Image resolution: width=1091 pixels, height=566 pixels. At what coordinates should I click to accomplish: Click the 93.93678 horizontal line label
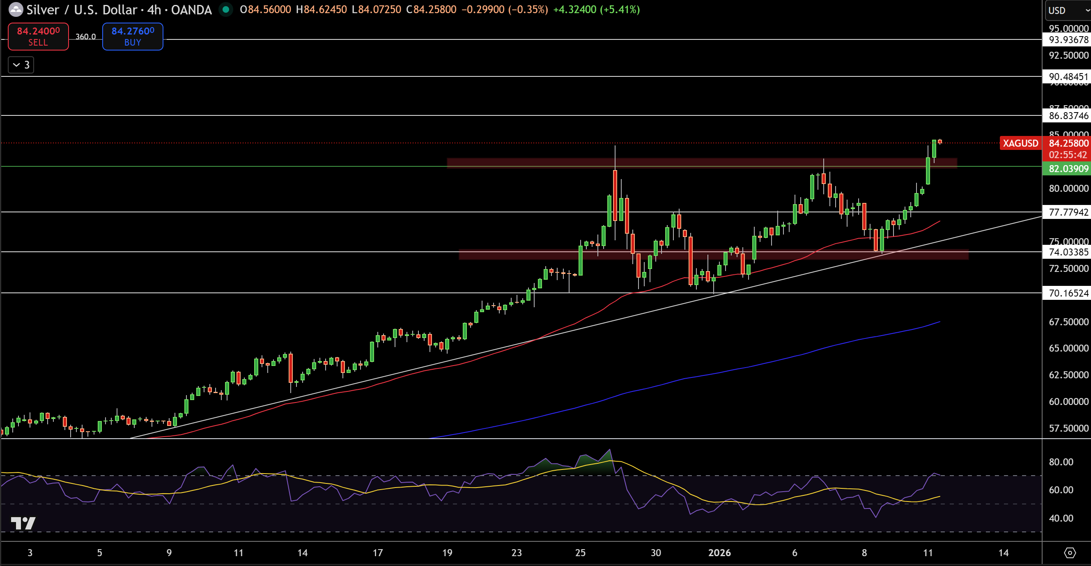coord(1066,40)
